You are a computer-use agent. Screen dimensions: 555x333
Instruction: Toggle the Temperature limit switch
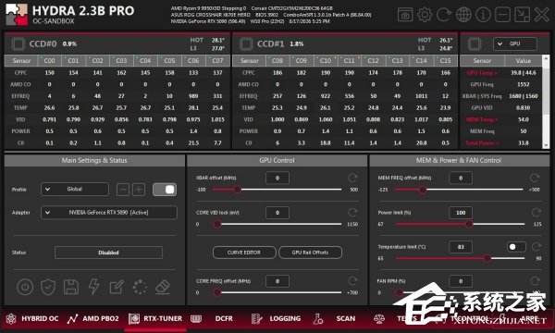point(516,247)
